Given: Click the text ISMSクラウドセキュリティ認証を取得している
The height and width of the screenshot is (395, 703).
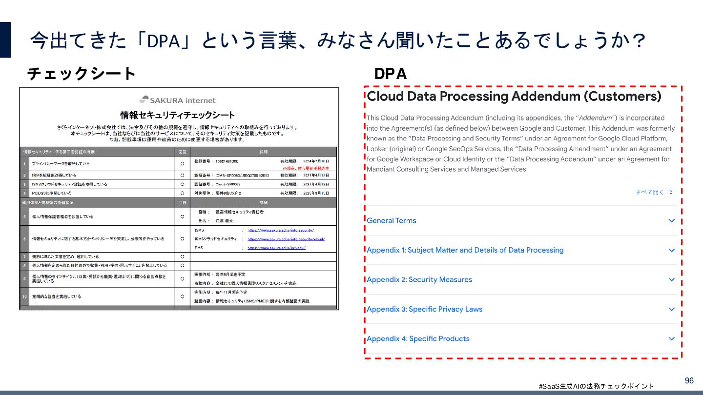Looking at the screenshot, I should 69,184.
